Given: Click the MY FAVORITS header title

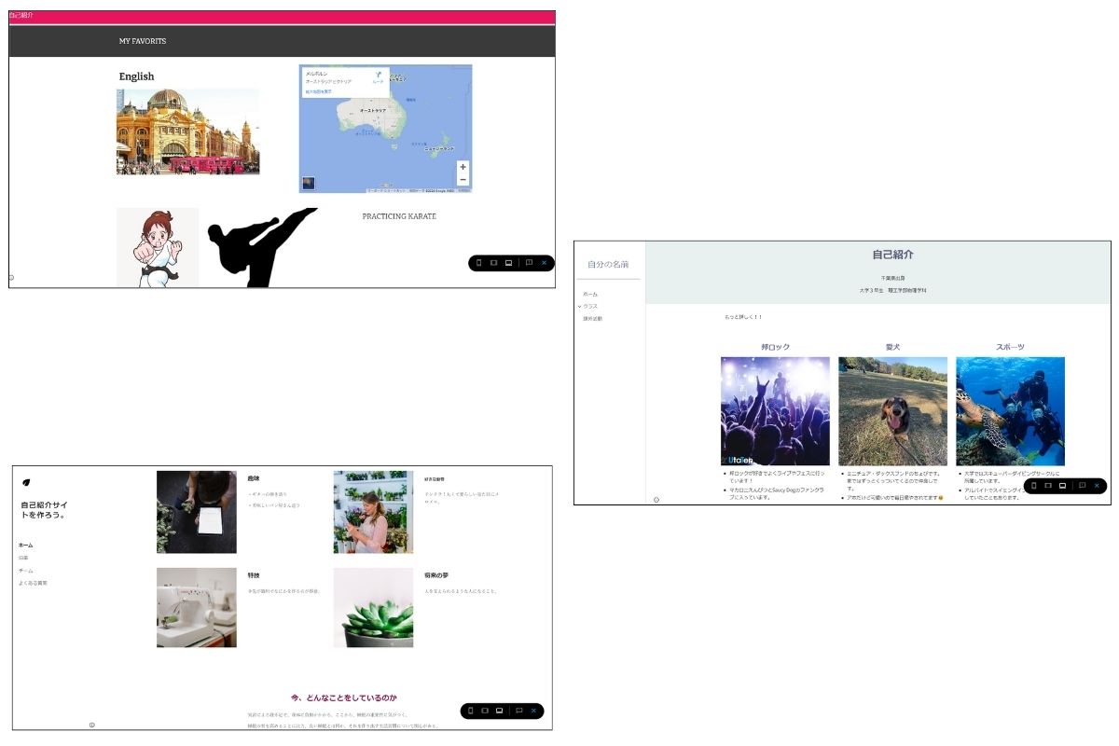Looking at the screenshot, I should point(143,41).
